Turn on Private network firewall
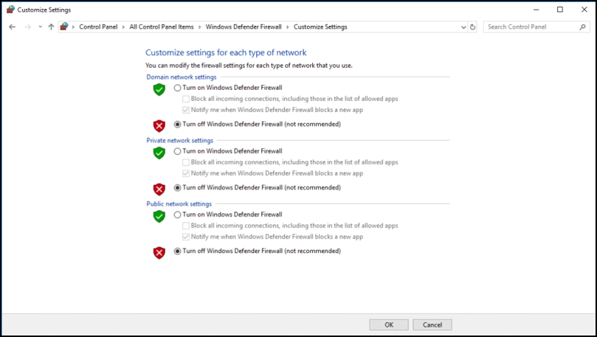 177,151
